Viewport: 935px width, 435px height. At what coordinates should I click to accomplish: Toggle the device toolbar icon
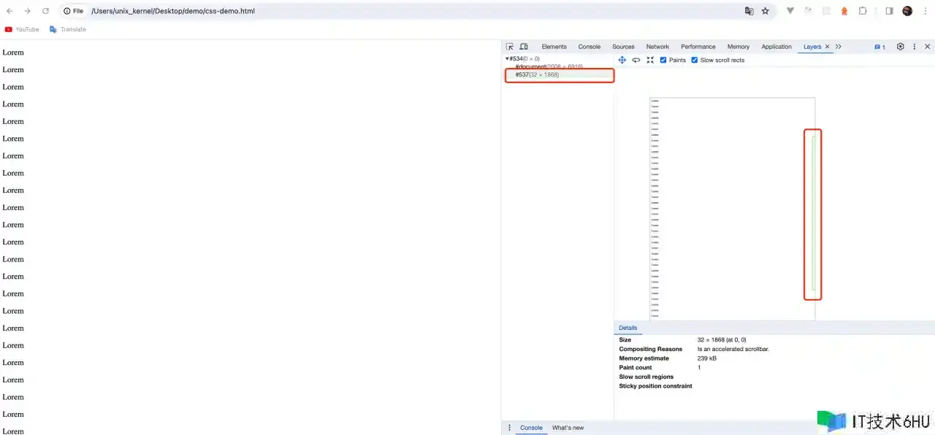click(x=523, y=47)
